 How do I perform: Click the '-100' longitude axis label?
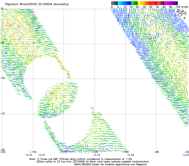click(125, 152)
